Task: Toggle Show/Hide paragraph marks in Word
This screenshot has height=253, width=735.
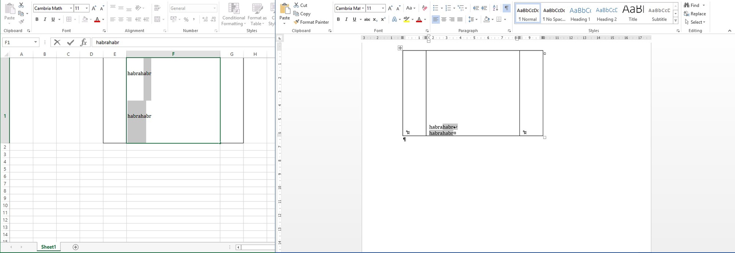Action: pos(506,8)
